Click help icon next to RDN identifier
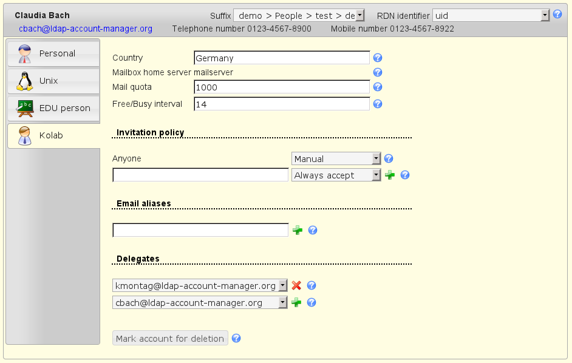This screenshot has width=572, height=363. pyautogui.click(x=557, y=15)
